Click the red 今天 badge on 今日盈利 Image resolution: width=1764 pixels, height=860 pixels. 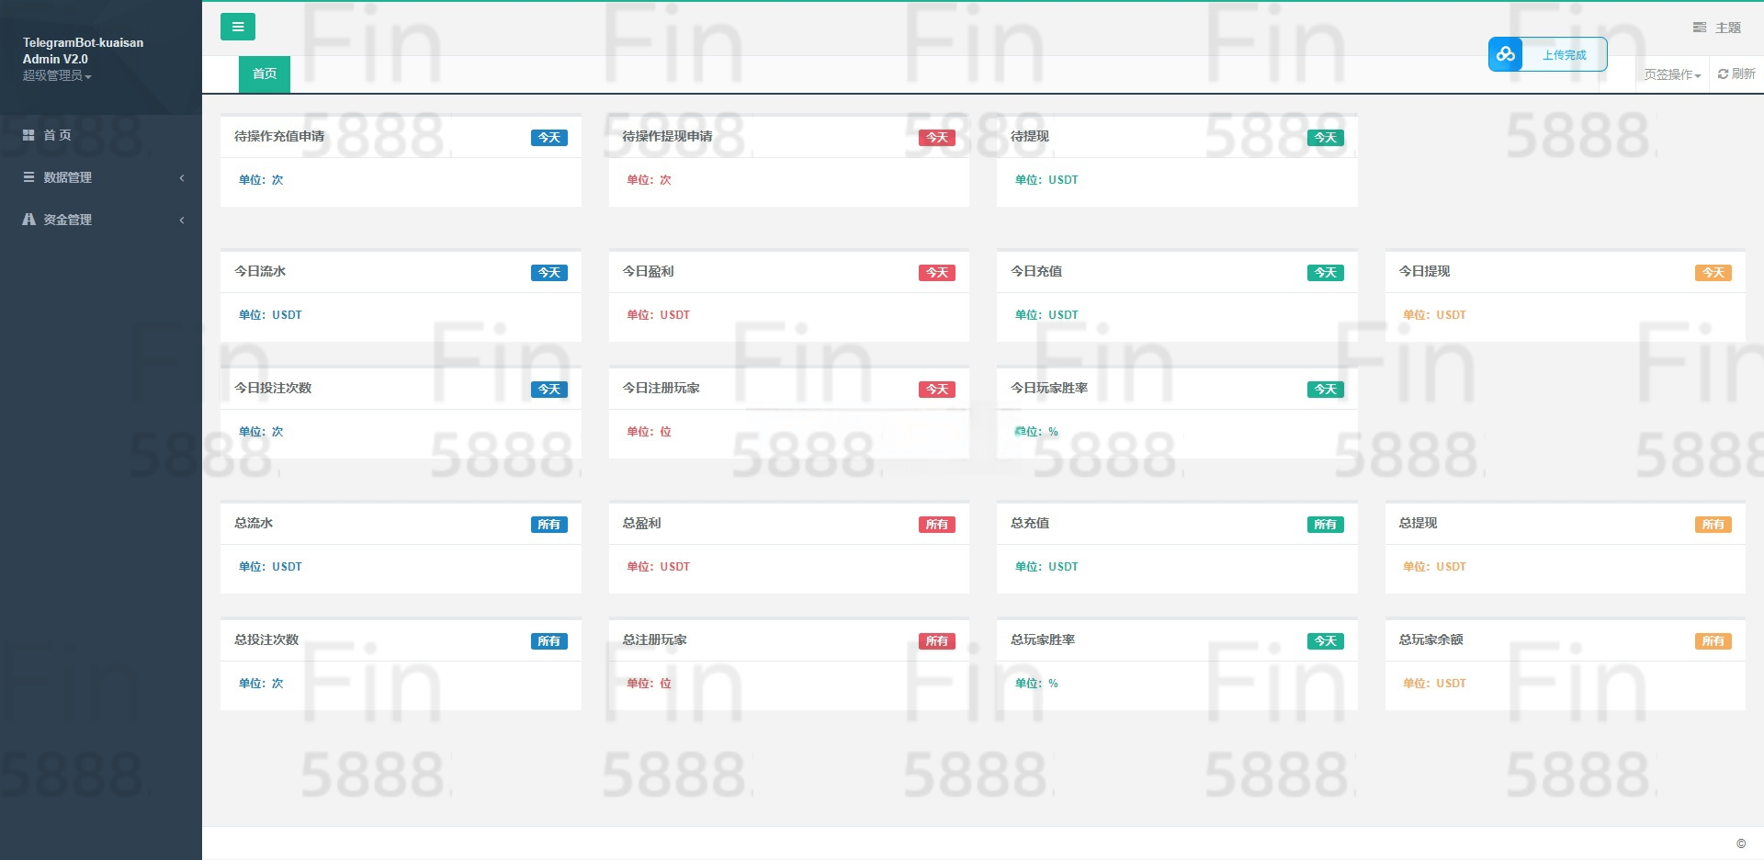point(936,273)
